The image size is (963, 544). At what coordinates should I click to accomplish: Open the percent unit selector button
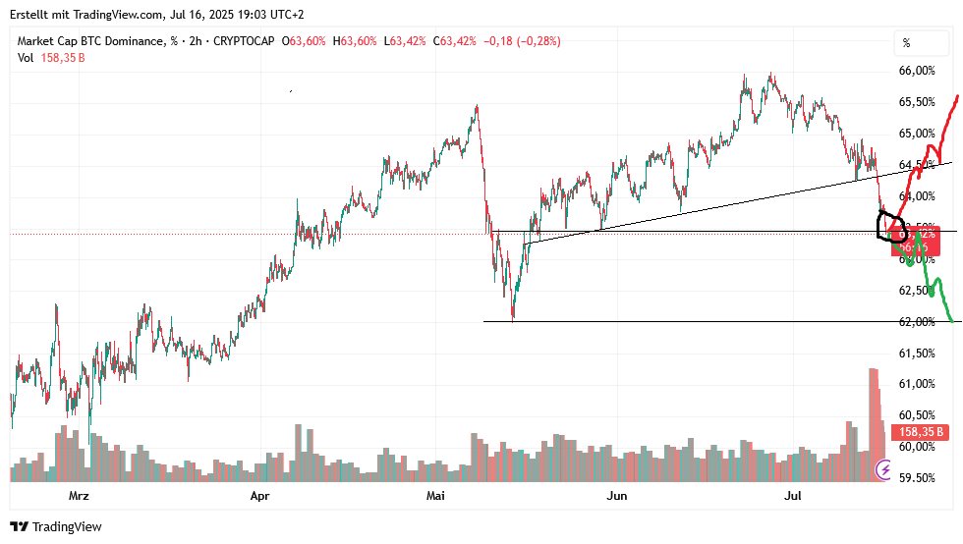point(906,43)
